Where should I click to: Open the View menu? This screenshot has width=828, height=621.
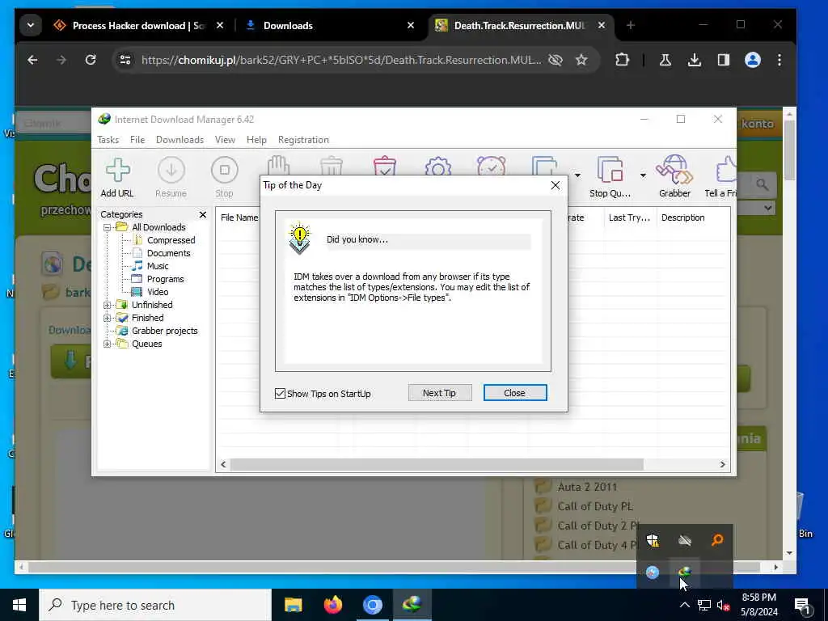point(225,140)
